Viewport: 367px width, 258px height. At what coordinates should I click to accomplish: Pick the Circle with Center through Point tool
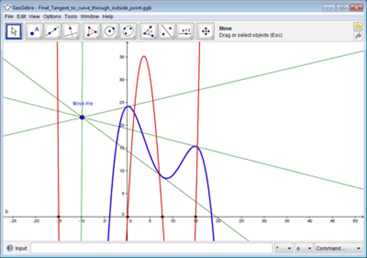110,31
